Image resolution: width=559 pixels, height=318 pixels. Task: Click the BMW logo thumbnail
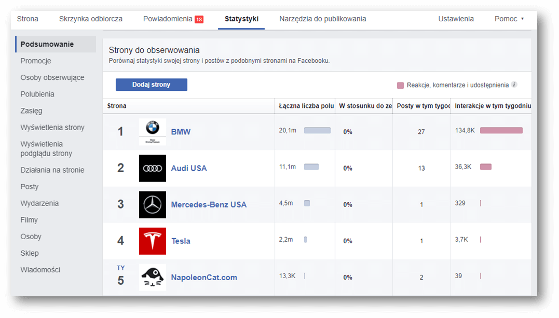152,132
